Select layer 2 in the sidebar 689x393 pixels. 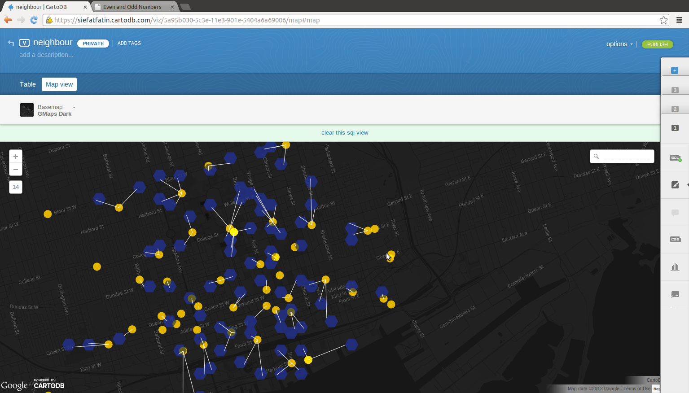(x=675, y=109)
